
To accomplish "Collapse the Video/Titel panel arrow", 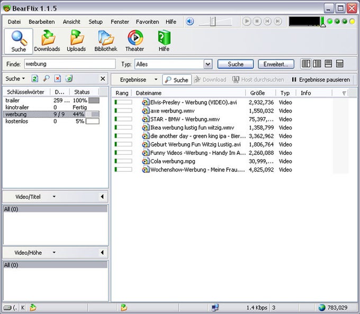I will click(x=102, y=197).
